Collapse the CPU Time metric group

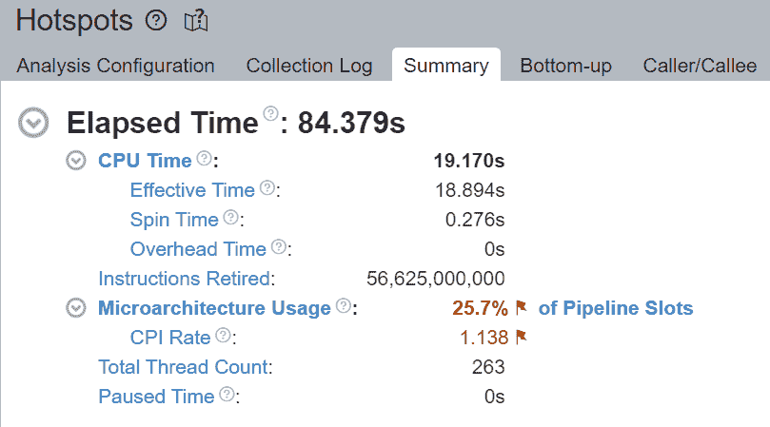click(x=75, y=161)
